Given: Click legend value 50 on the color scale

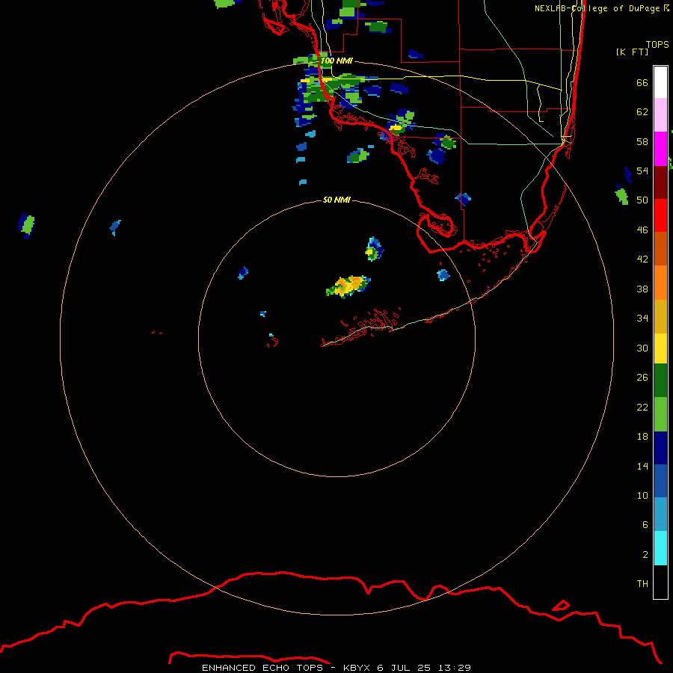Looking at the screenshot, I should pos(642,200).
